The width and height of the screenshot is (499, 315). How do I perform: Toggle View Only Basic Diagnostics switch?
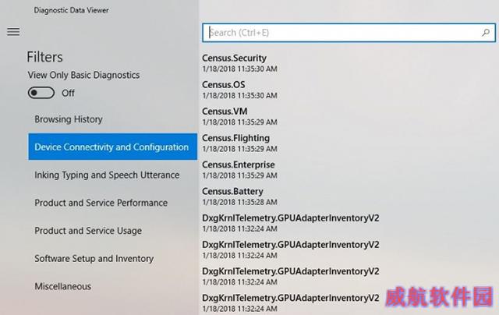(x=41, y=93)
